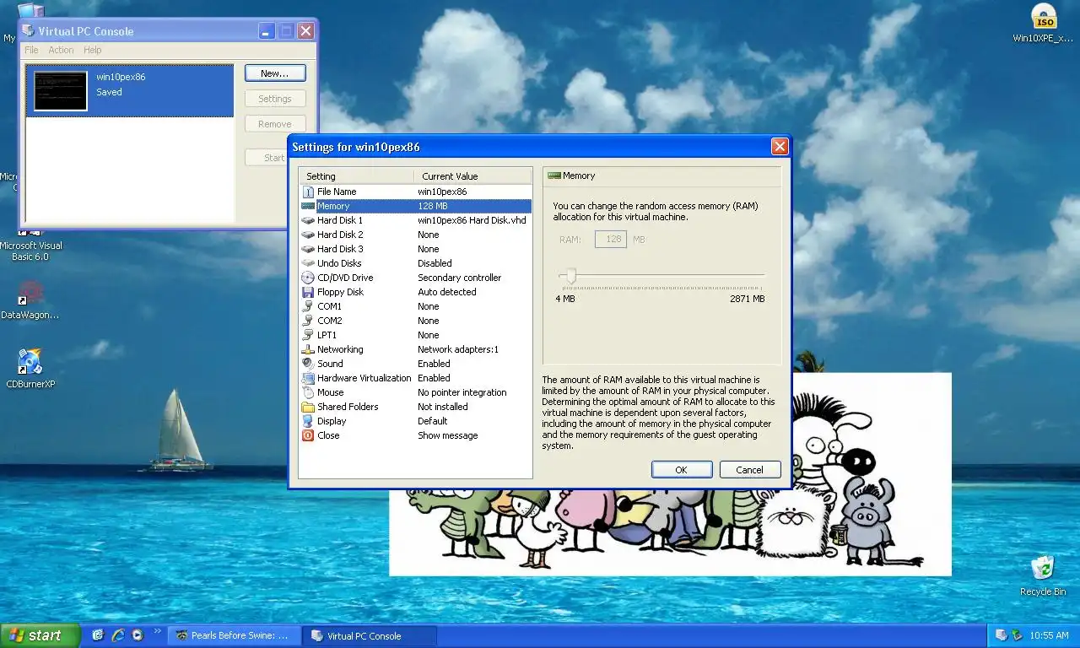The height and width of the screenshot is (648, 1080).
Task: Launch Windows Media Player from Quick Launch
Action: pos(138,635)
